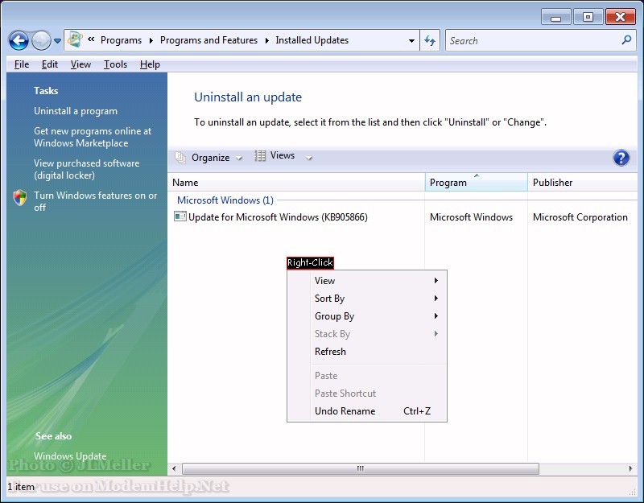Open the File menu
The height and width of the screenshot is (503, 644).
tap(22, 64)
